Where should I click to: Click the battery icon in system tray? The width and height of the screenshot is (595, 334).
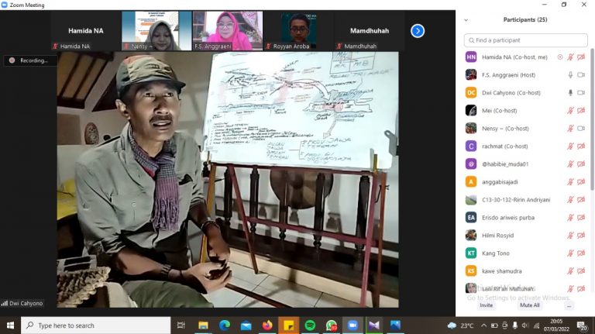[494, 325]
